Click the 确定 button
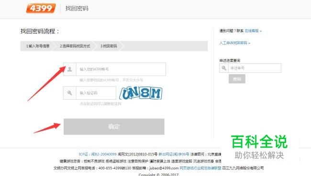The height and width of the screenshot is (176, 311). click(114, 127)
